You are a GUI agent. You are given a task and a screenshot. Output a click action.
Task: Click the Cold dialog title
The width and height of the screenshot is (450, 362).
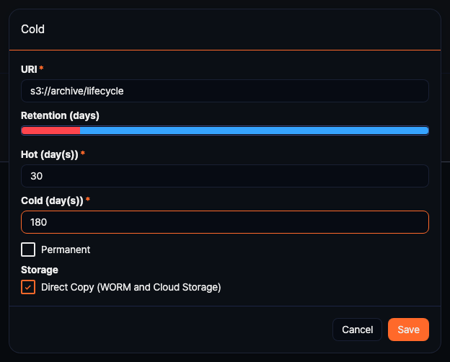[33, 30]
